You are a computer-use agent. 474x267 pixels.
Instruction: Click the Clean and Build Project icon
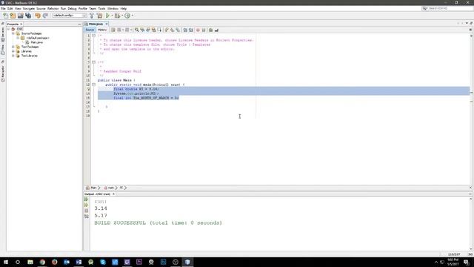99,16
